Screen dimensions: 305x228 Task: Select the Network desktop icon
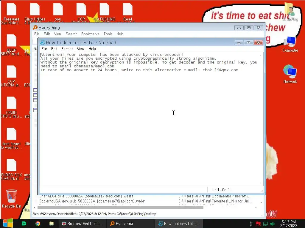290,74
